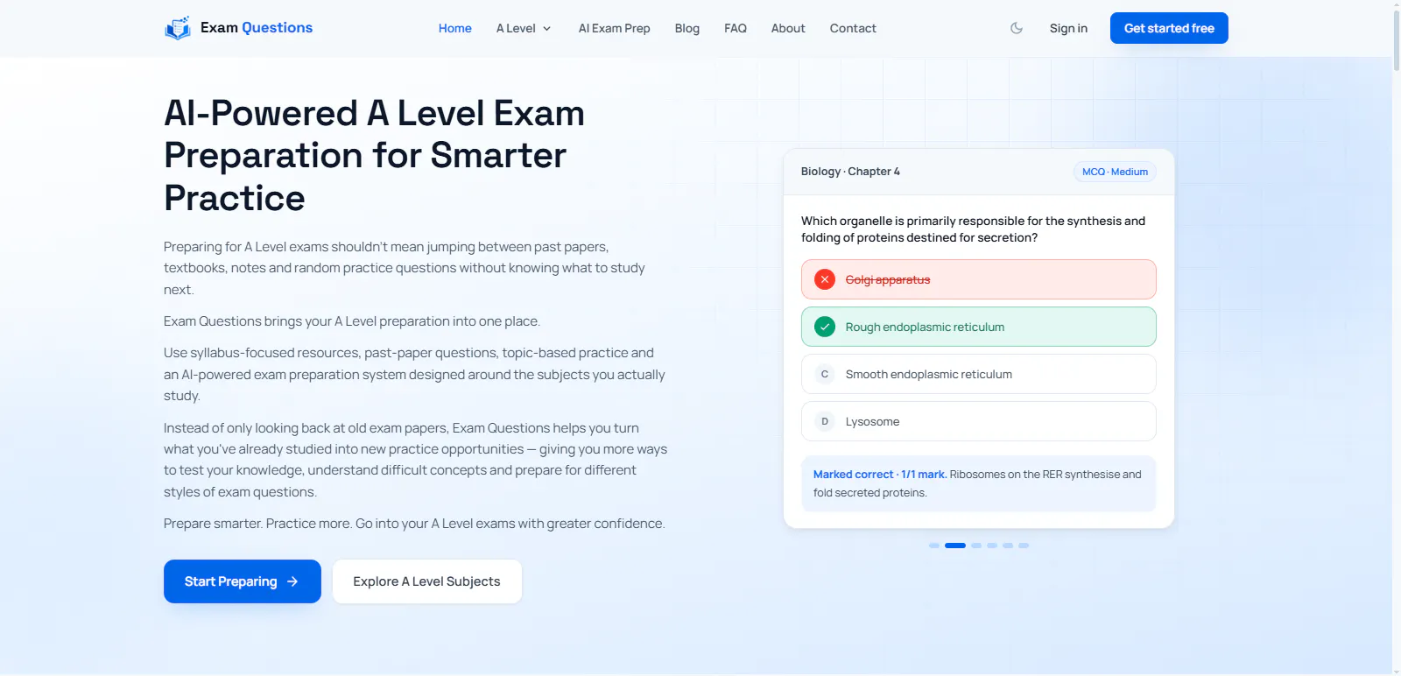
Task: Click the Get started free button
Action: click(1169, 28)
